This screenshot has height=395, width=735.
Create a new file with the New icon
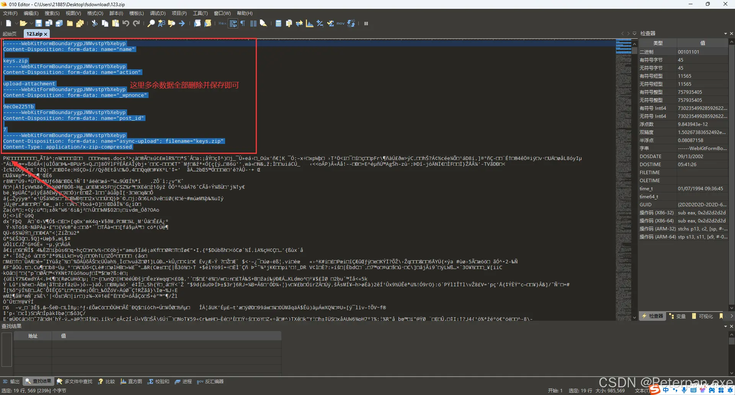point(8,23)
